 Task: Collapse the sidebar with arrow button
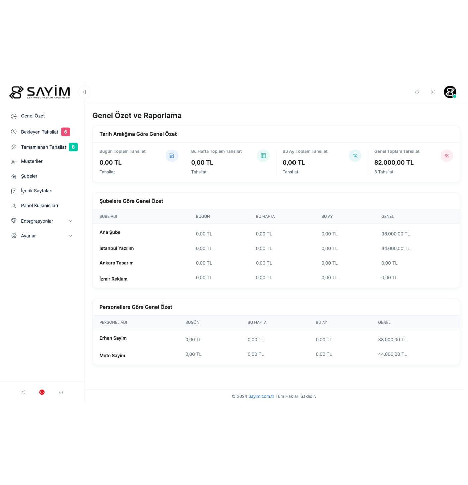[84, 92]
